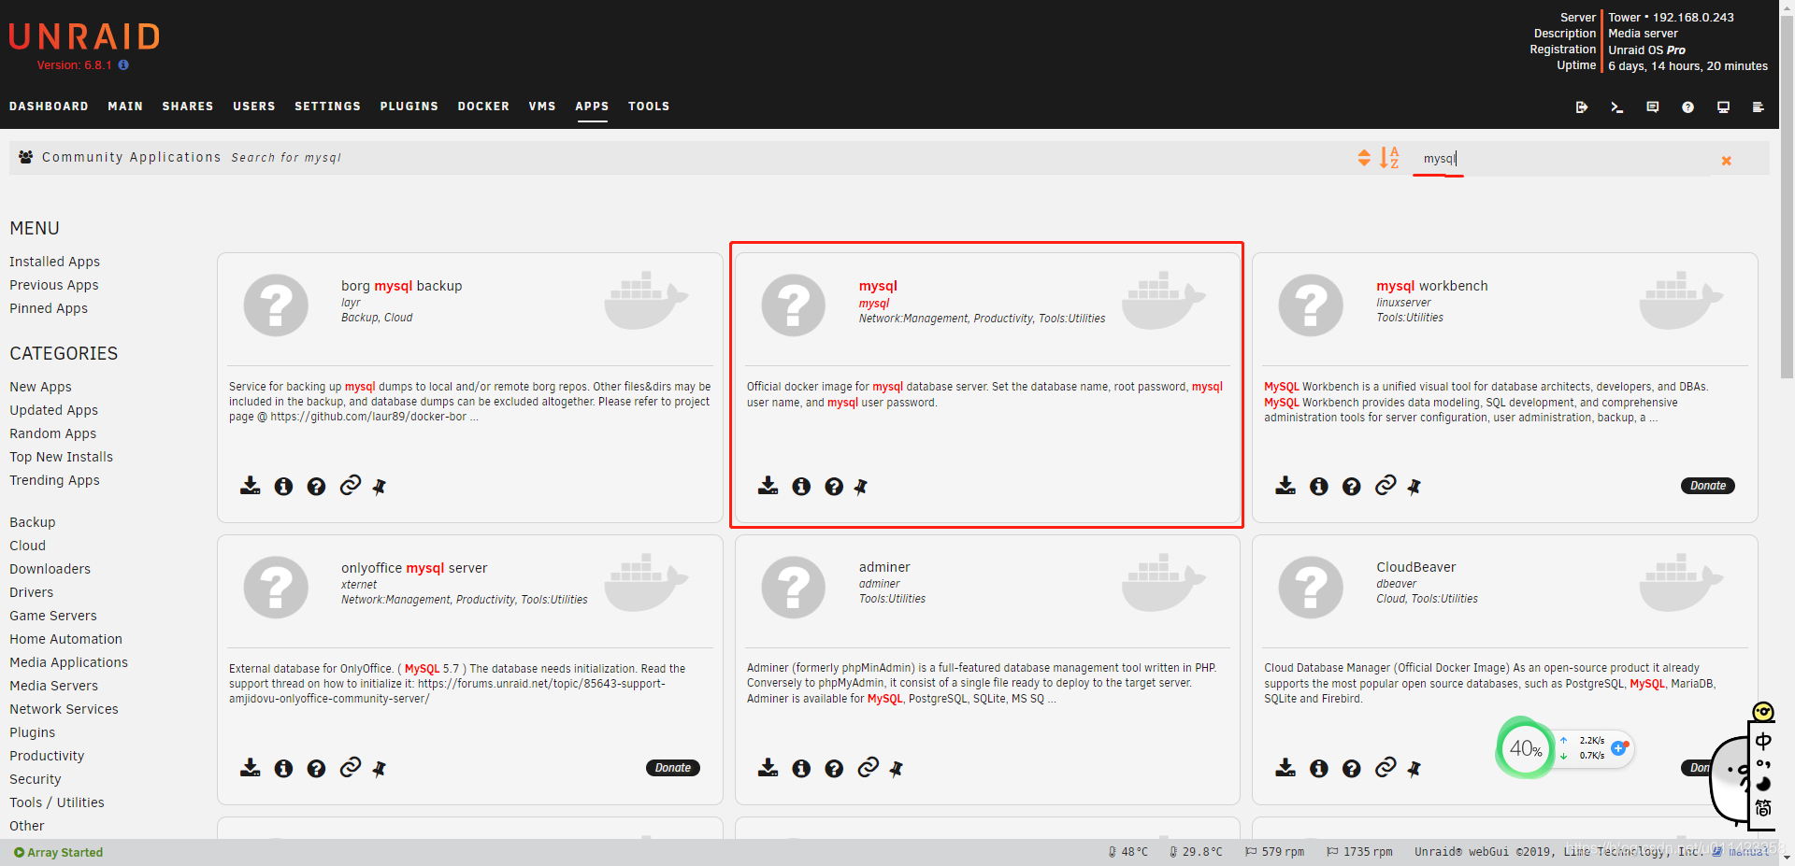Open the header list-menu icon
The image size is (1795, 866).
1758,107
